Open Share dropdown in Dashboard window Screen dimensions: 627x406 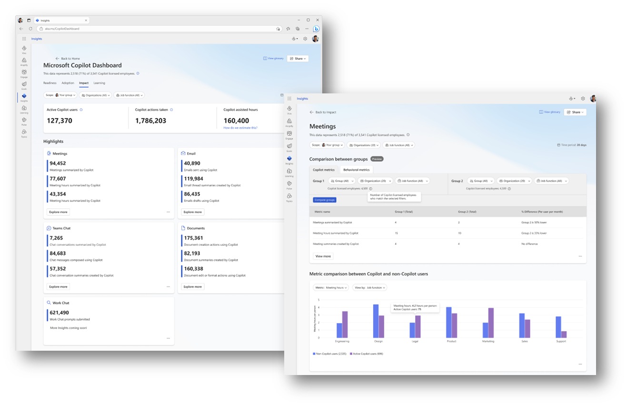[x=299, y=59]
